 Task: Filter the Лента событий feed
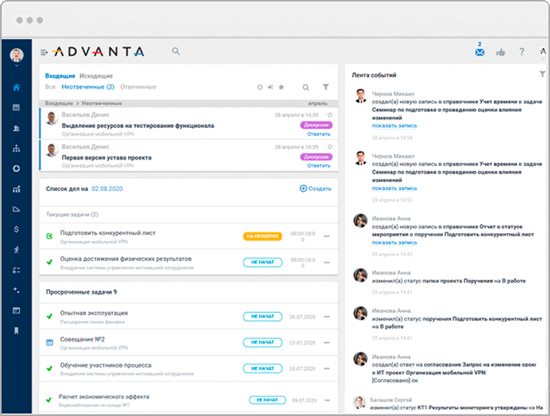(542, 74)
